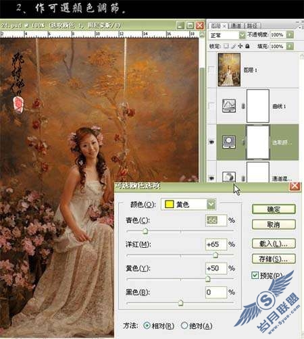Show the 图层 1 layer with its eye box
Screen dimensions: 304x339
click(x=211, y=70)
